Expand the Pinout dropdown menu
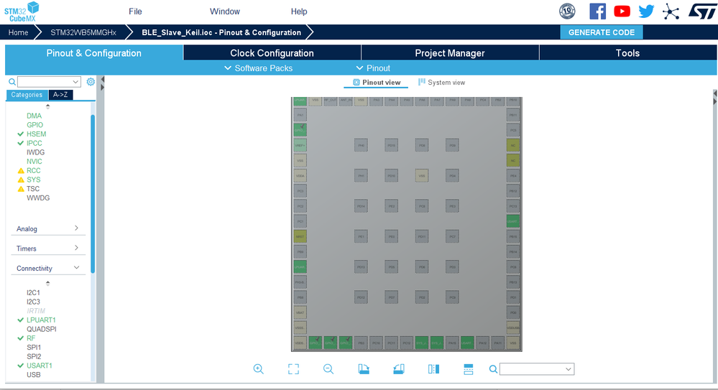718x390 pixels. pos(373,68)
